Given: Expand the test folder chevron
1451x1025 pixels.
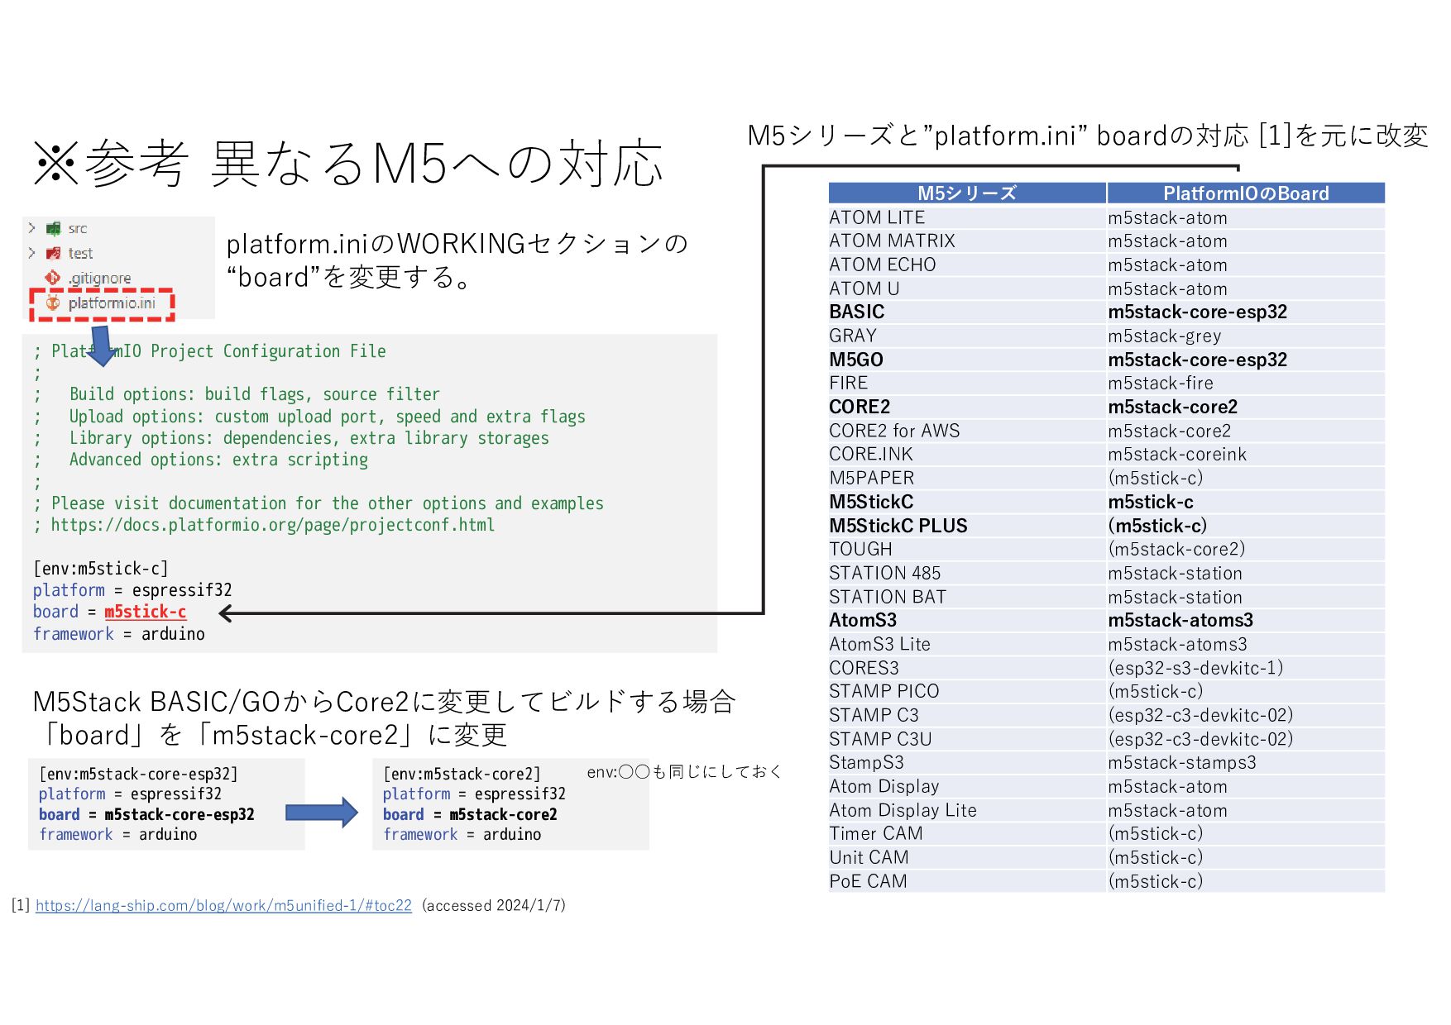Looking at the screenshot, I should (31, 253).
